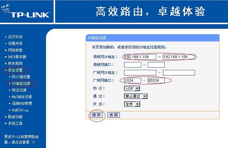The height and width of the screenshot is (148, 228).
Task: Collapse 安全设置 menu section
Action: [15, 70]
